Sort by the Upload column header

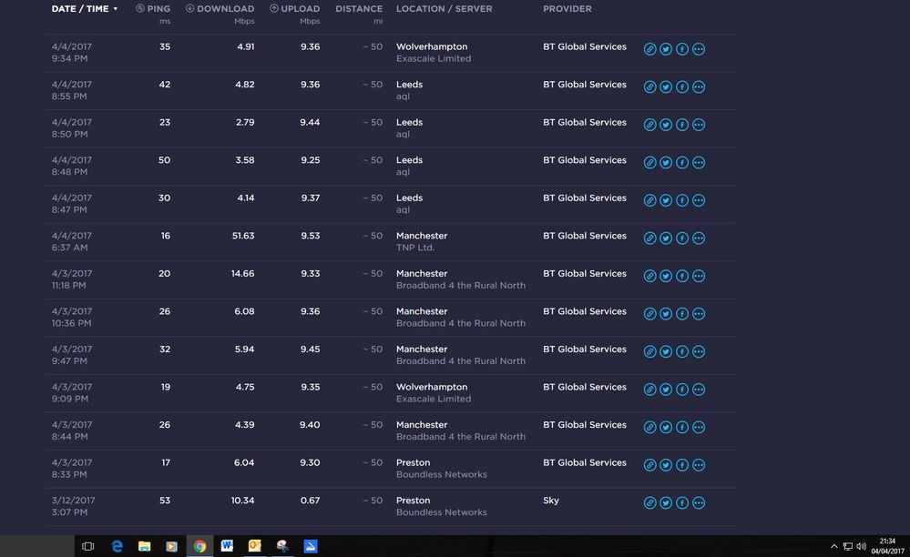pyautogui.click(x=295, y=9)
